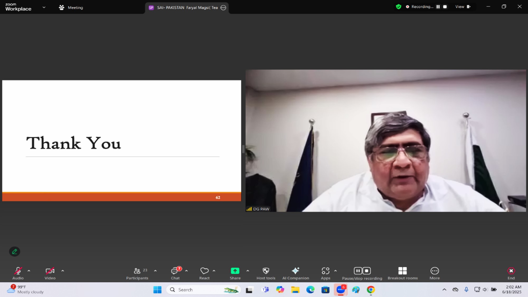Open Microsoft Store from taskbar
The image size is (528, 297).
tap(326, 290)
